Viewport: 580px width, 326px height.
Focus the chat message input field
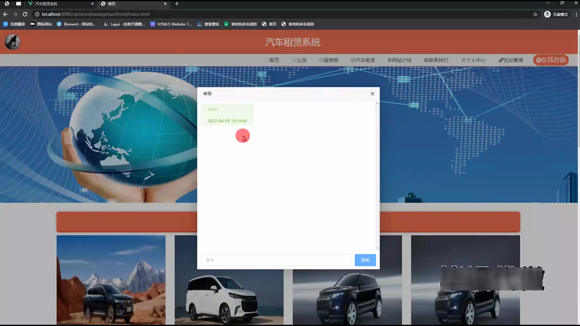tap(276, 260)
